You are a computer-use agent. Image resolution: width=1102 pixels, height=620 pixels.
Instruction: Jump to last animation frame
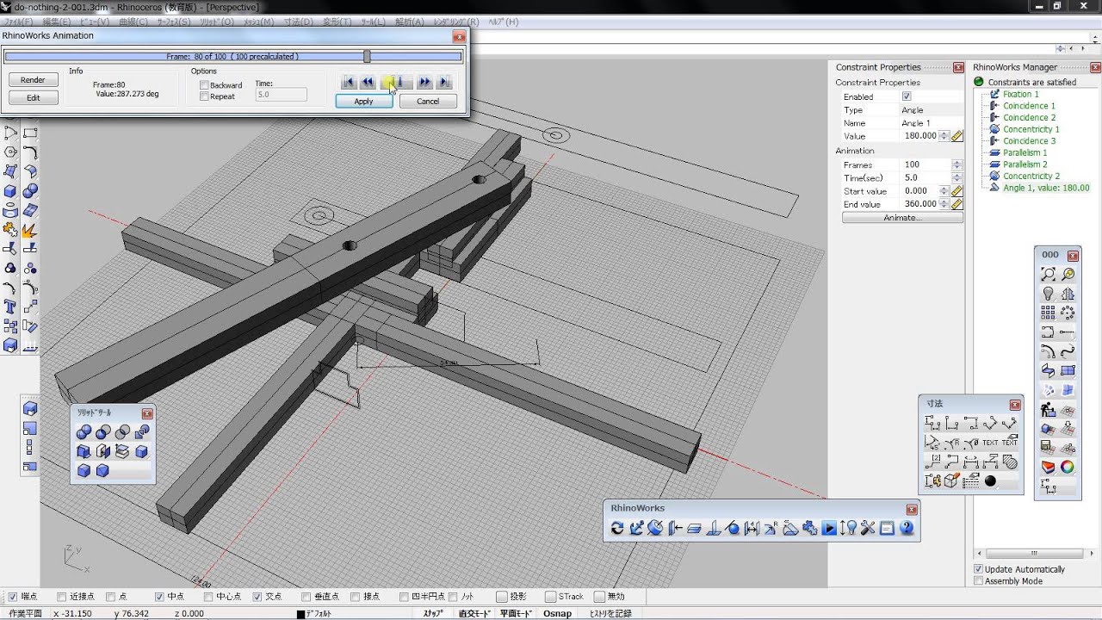pyautogui.click(x=444, y=82)
